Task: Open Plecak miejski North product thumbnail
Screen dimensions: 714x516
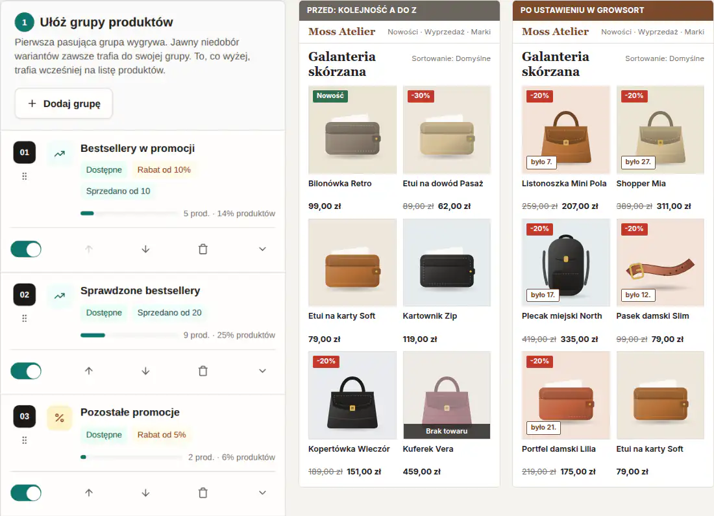Action: [x=566, y=262]
